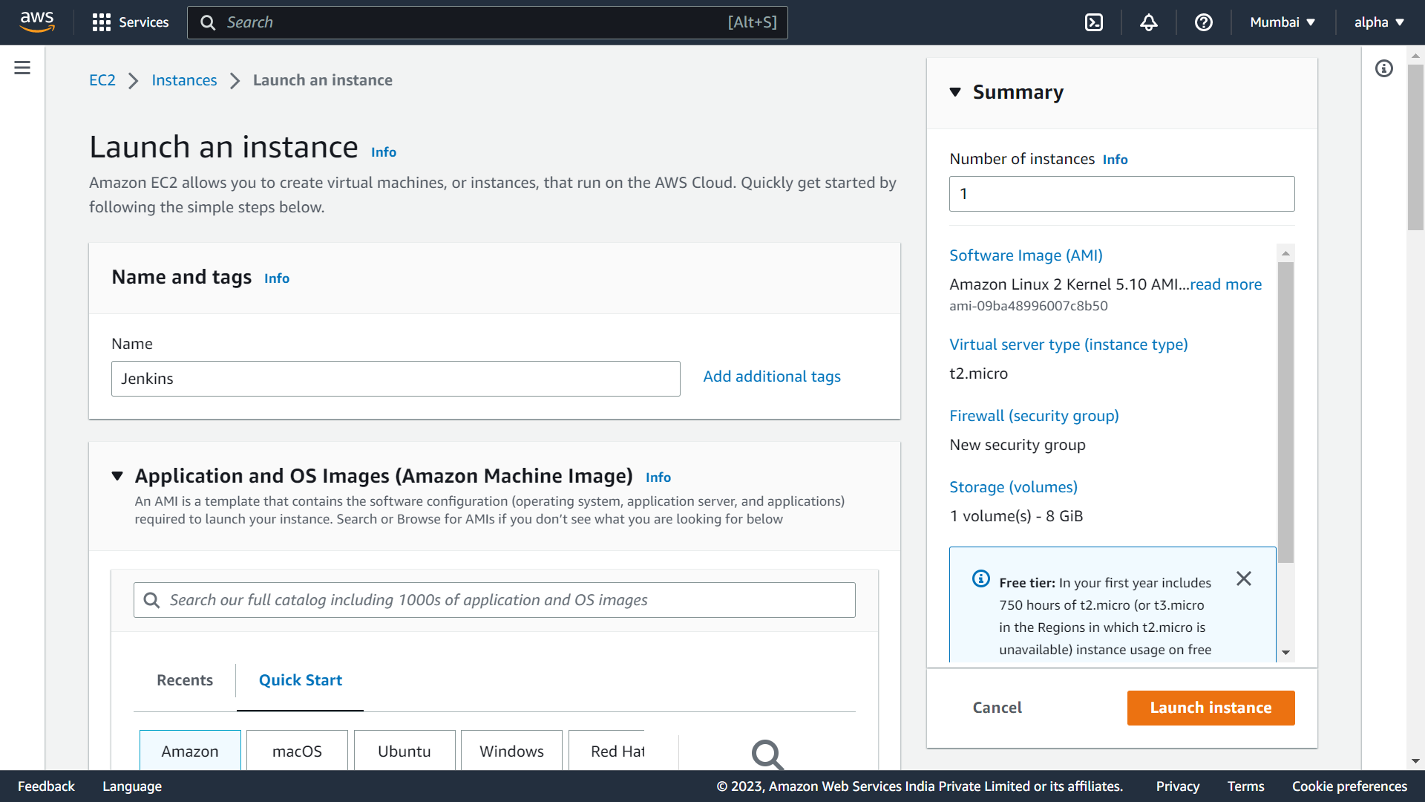Select the Quick Start tab

point(300,680)
